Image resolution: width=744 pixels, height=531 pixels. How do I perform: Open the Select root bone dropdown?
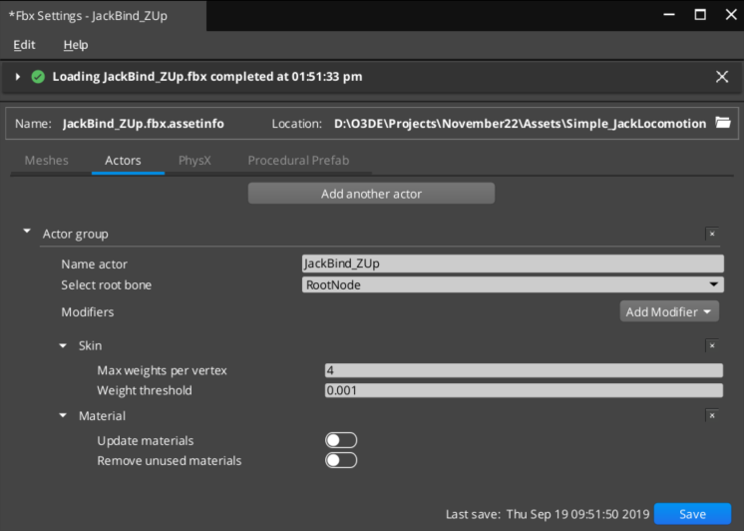(x=512, y=284)
